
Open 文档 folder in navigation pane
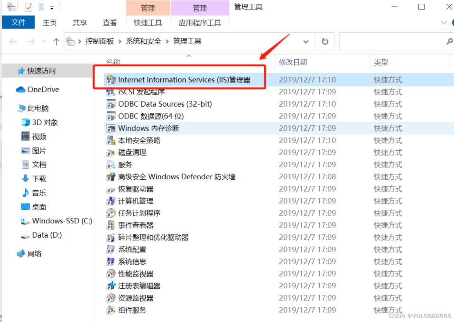pos(39,165)
